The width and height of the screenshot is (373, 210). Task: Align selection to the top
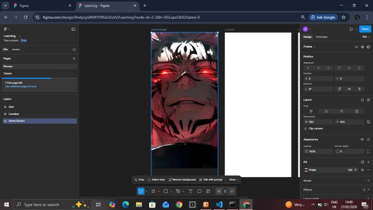tap(339, 68)
